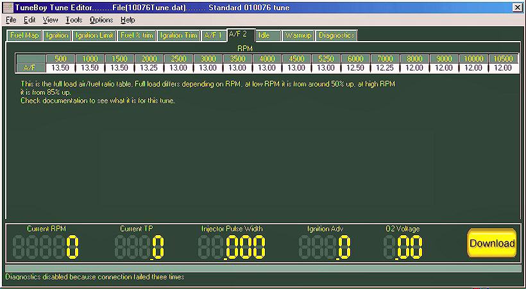Click the Current TP digital readout

139,247
